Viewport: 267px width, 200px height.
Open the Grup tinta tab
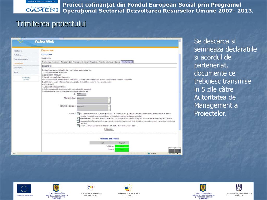point(94,62)
